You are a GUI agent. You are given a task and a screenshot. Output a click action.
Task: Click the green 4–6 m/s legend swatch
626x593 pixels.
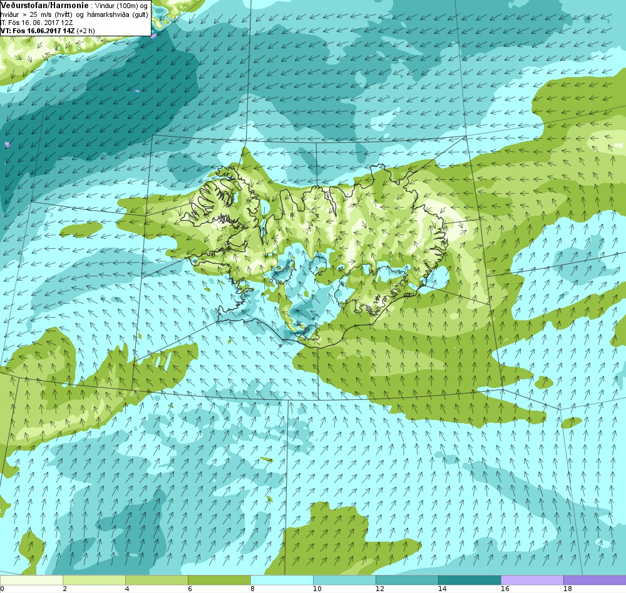coord(156,580)
